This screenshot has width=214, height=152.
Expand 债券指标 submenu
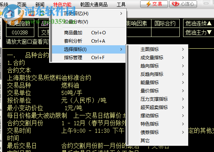coord(158,132)
